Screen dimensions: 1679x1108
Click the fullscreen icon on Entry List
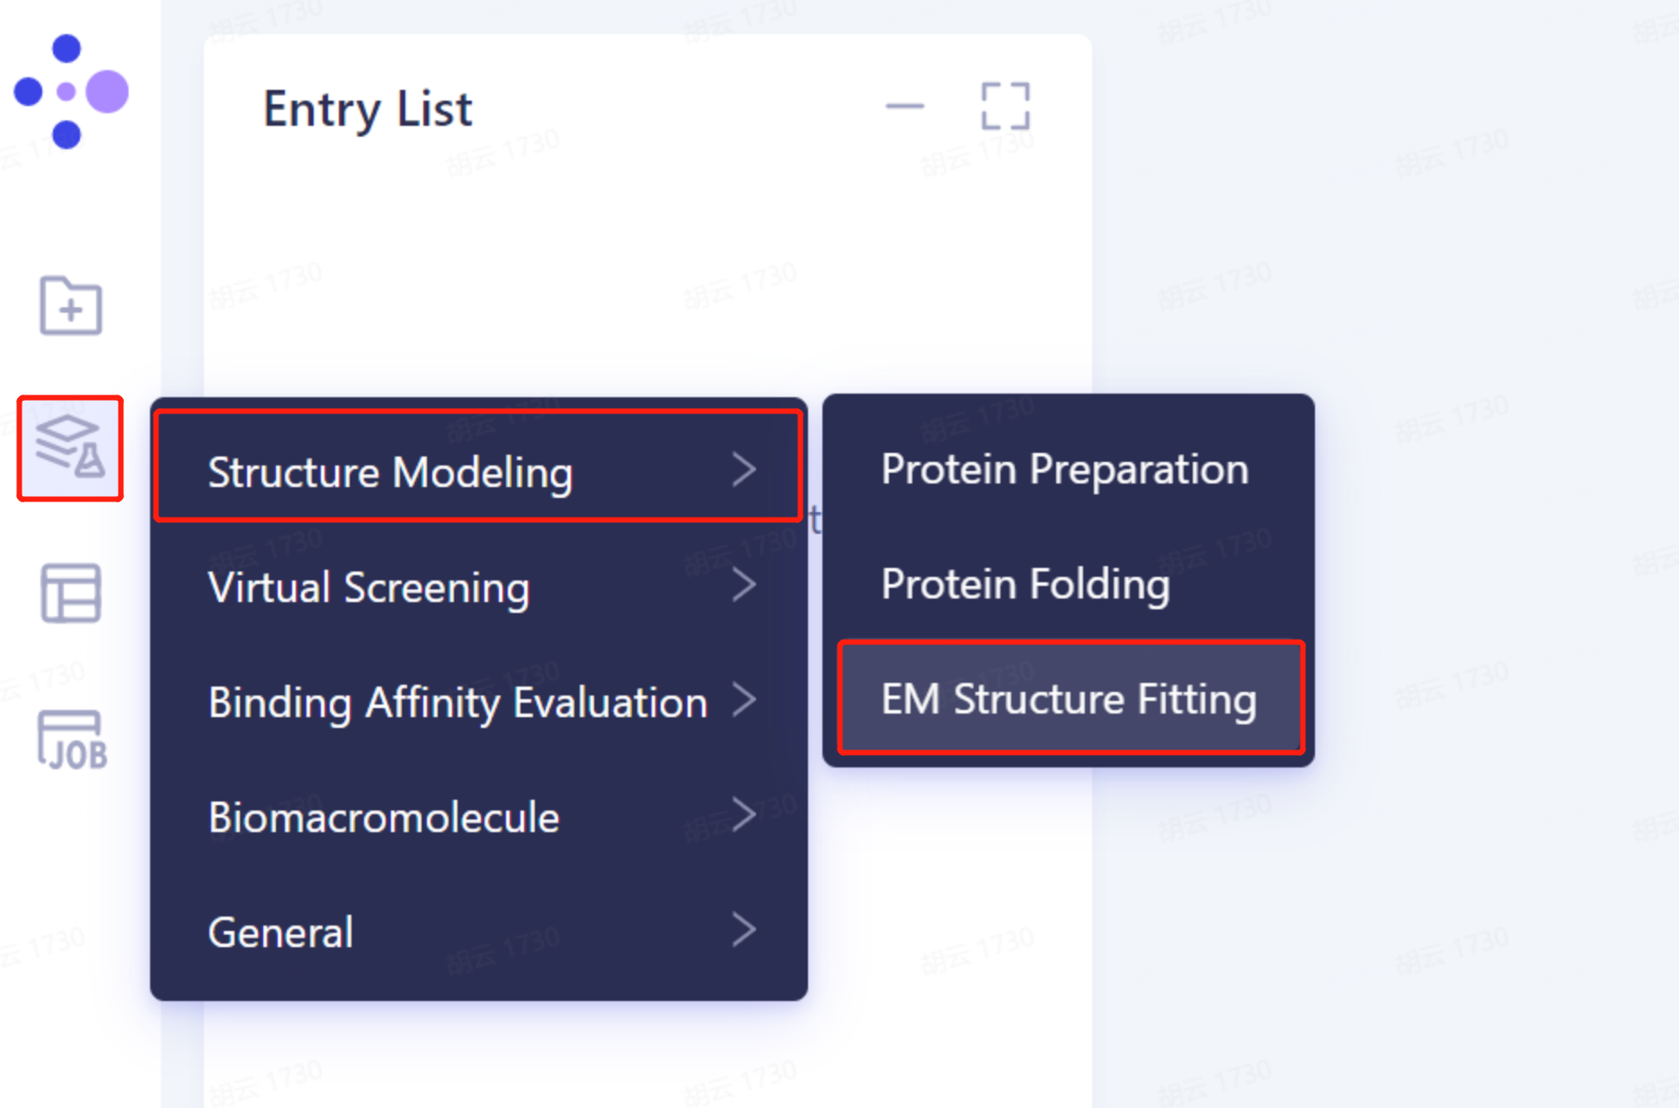point(1004,105)
